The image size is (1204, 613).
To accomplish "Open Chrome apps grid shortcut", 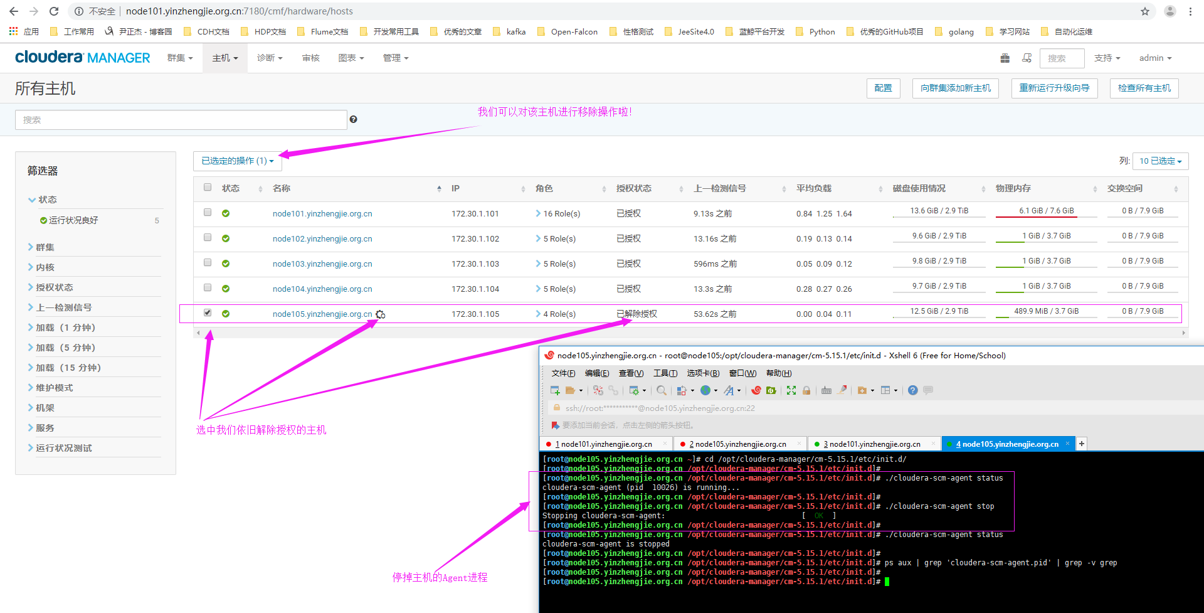I will (13, 31).
